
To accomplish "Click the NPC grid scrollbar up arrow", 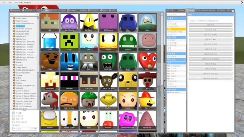I will 162,14.
